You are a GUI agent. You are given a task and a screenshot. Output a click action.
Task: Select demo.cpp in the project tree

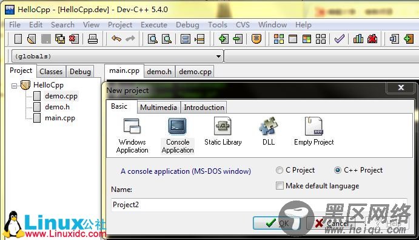click(x=61, y=96)
